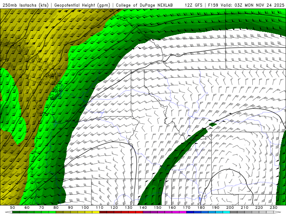Click the 200 knot legend label
This screenshot has width=286, height=214.
(x=230, y=208)
